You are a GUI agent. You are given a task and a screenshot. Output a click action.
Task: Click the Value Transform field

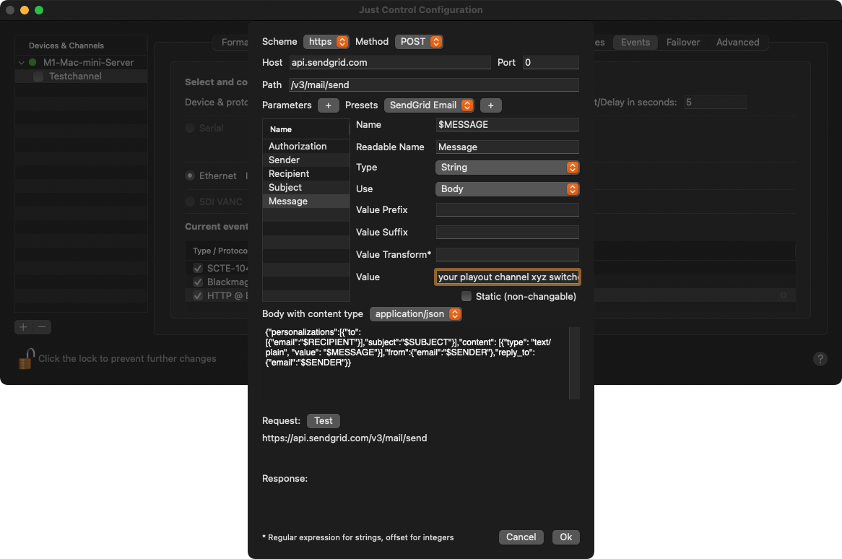click(x=507, y=254)
